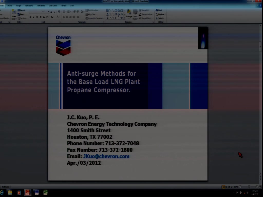The height and width of the screenshot is (197, 263).
Task: Expand the Align Text dropdown
Action: (x=91, y=14)
